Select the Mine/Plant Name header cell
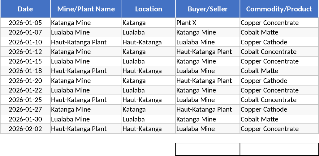Viewport: 319px width, 156px height. coord(86,9)
